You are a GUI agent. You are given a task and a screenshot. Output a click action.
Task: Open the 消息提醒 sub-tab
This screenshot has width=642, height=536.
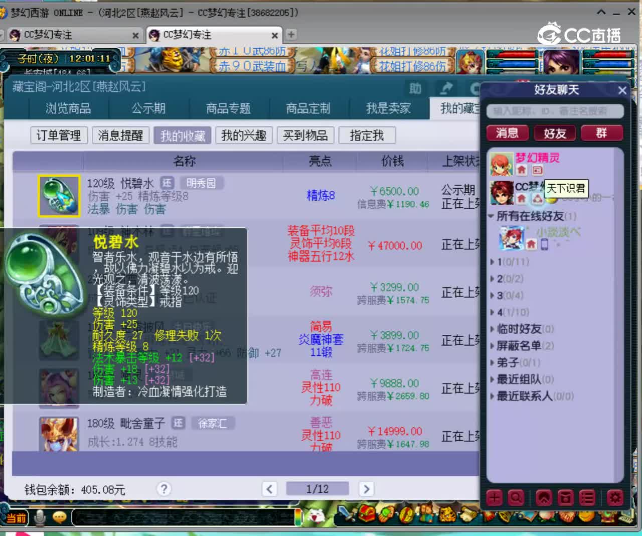(x=120, y=136)
